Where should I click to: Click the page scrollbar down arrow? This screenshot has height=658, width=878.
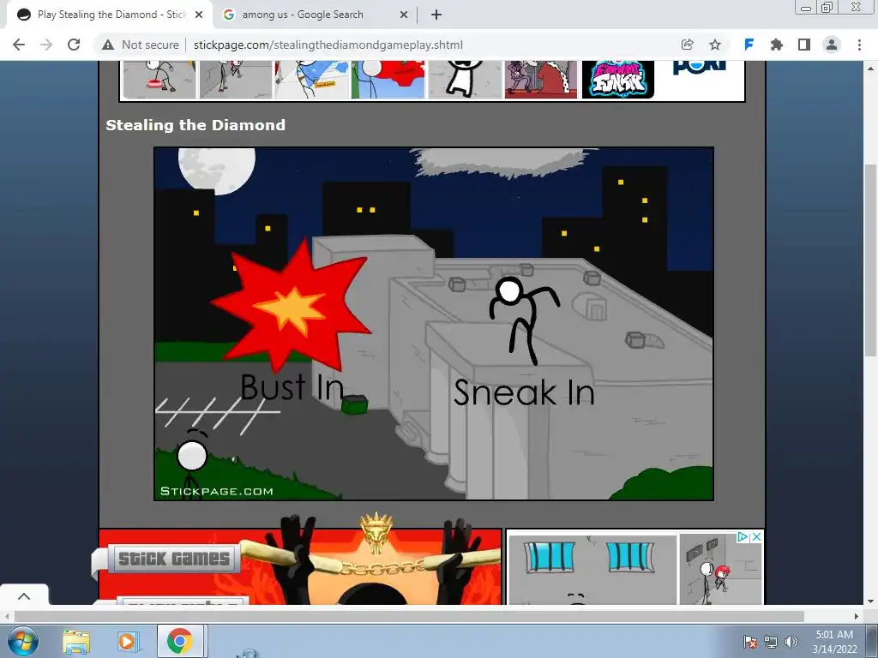[x=870, y=601]
